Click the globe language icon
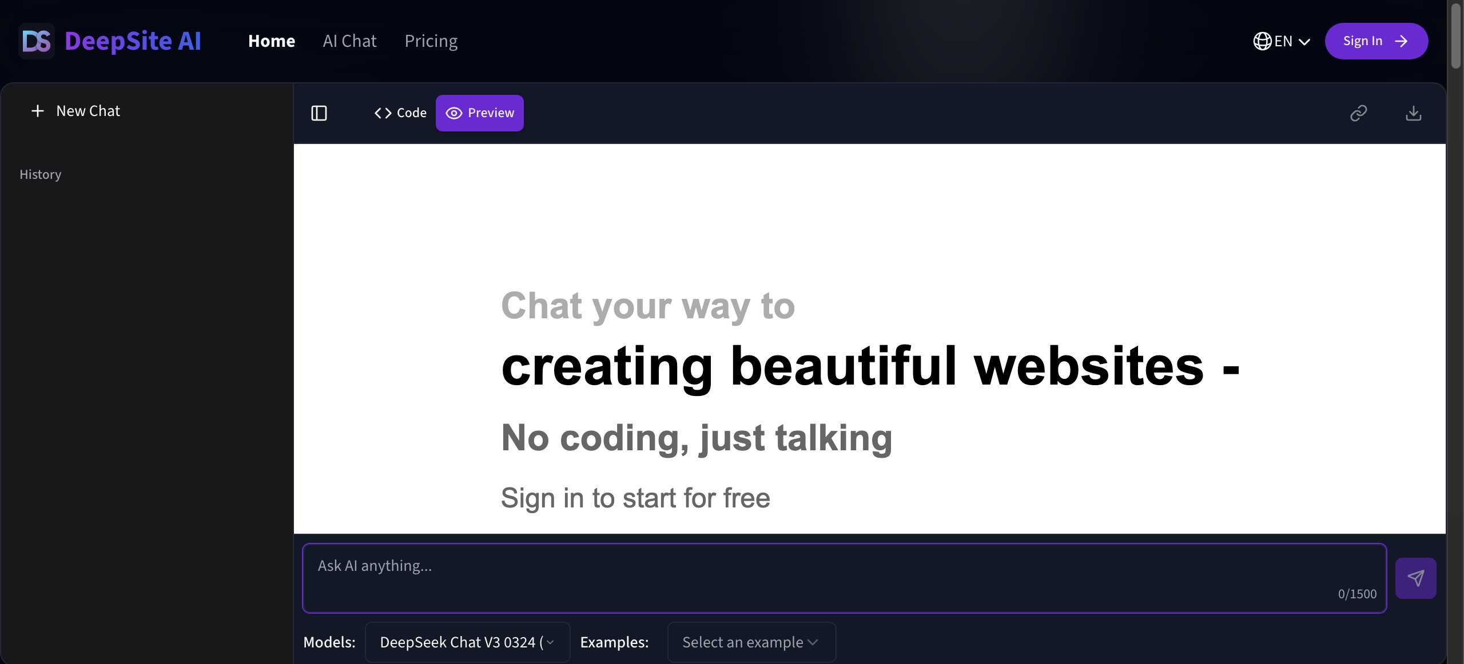This screenshot has height=664, width=1464. pyautogui.click(x=1262, y=41)
